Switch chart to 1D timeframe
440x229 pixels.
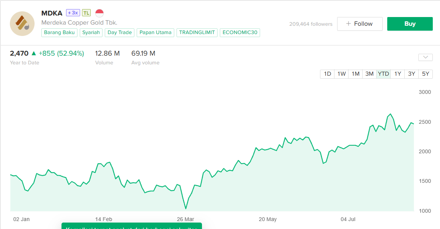tap(328, 74)
